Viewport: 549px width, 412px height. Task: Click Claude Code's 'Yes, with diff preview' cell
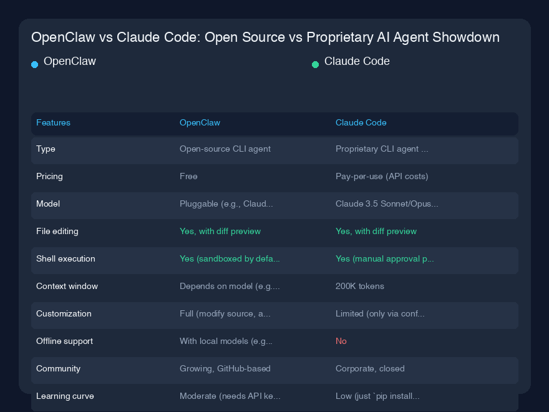coord(376,231)
